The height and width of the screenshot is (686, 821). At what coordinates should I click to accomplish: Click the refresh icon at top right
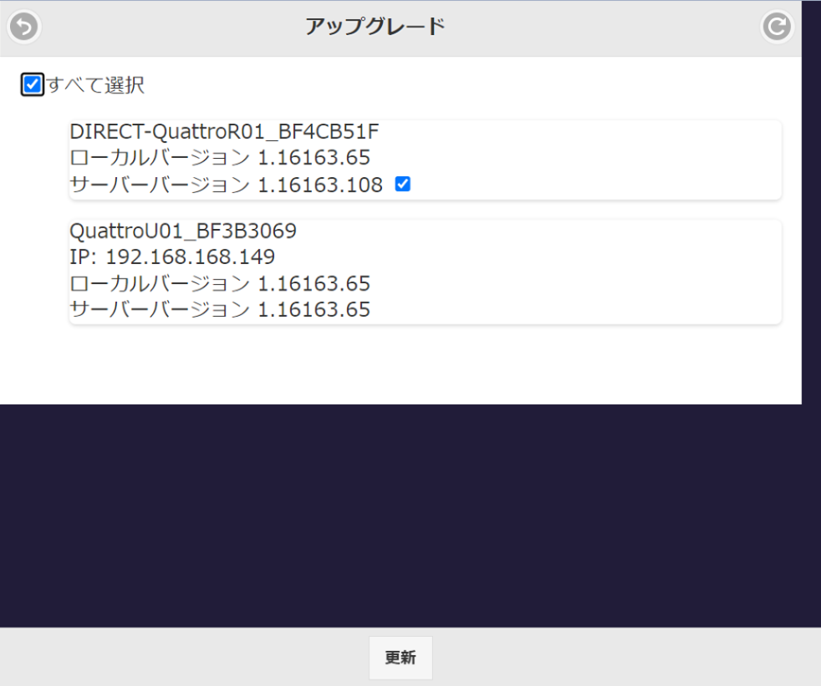777,27
